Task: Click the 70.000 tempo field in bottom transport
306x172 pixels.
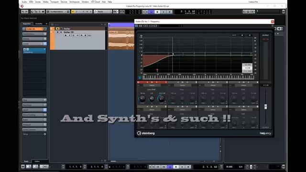Action: point(229,167)
